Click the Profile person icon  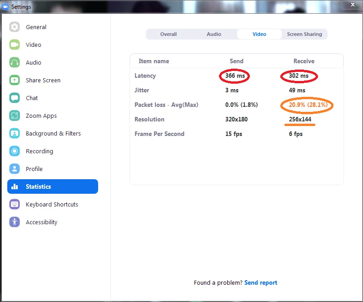[15, 169]
